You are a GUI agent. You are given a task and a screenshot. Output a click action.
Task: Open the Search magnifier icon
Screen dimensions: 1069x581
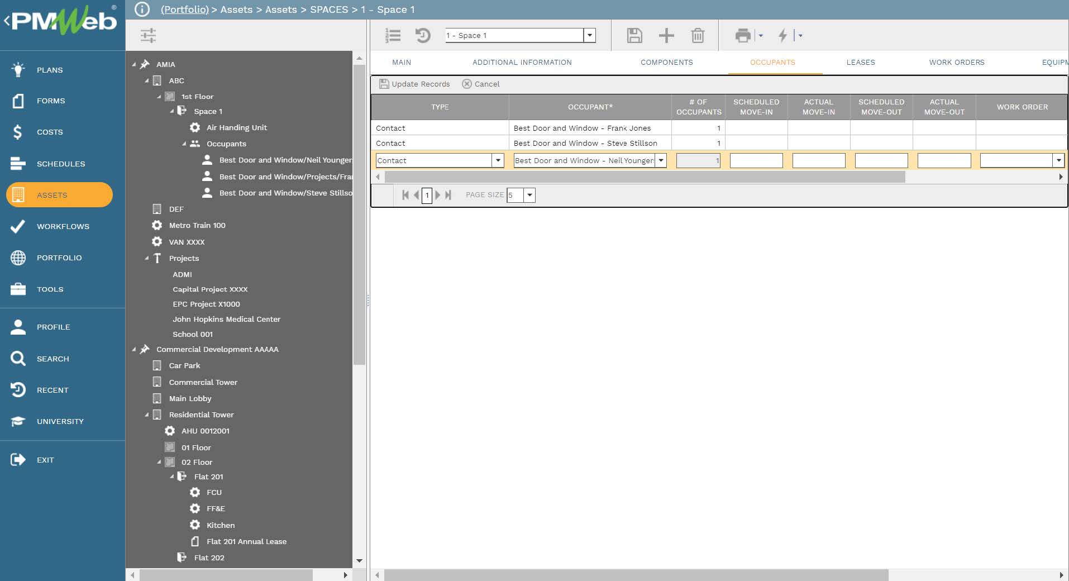(x=18, y=359)
